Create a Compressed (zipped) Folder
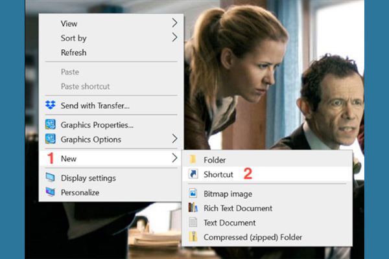Screen dimensions: 389x259 [x=267, y=237]
